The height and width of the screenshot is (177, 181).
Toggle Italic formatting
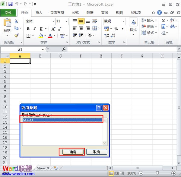(x=34, y=29)
